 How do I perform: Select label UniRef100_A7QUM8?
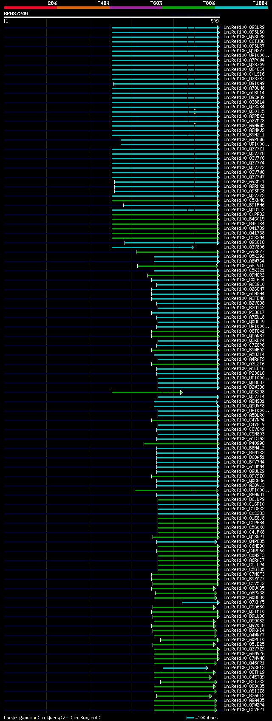click(x=244, y=88)
